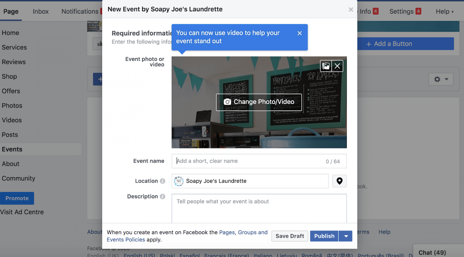Select Português (Brasil) language link
Screen dimensions: 464x257
click(381, 255)
